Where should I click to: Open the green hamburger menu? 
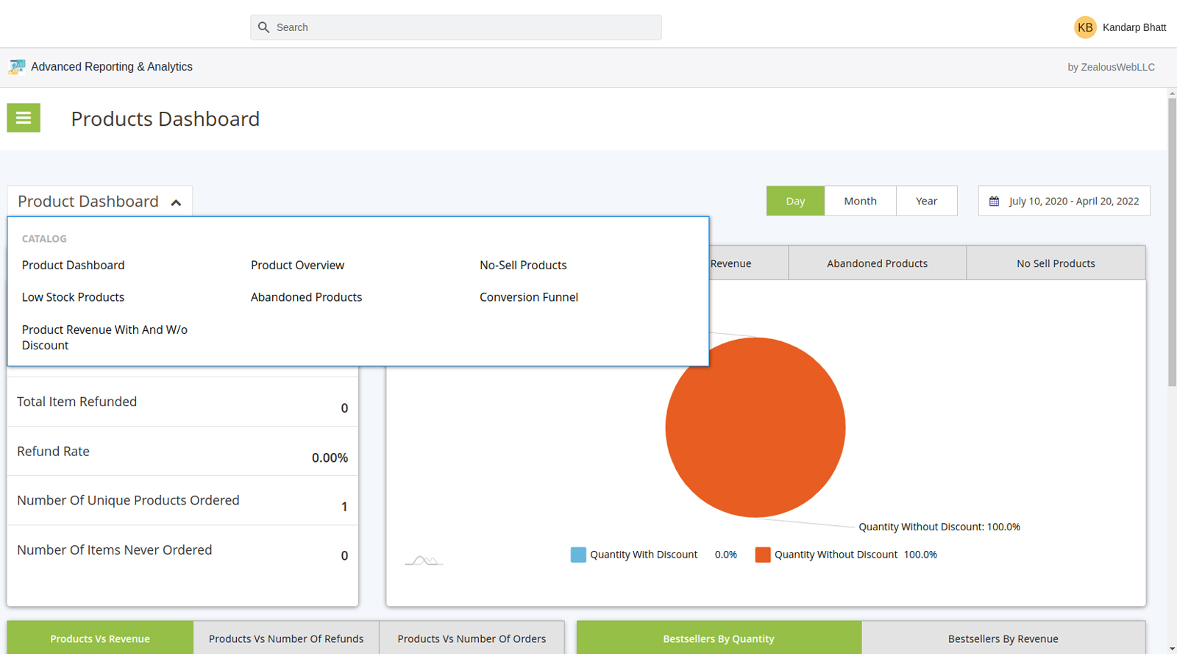pyautogui.click(x=24, y=118)
